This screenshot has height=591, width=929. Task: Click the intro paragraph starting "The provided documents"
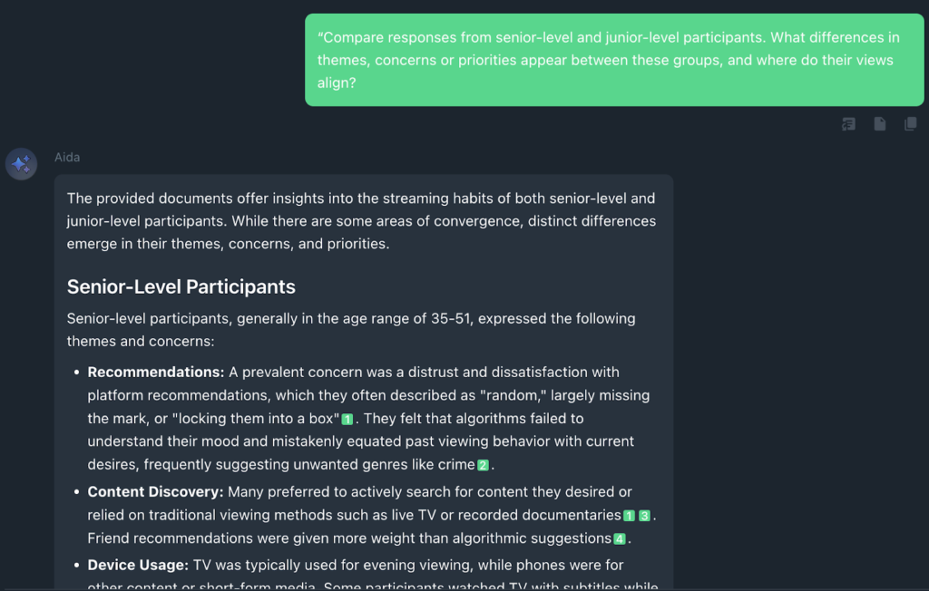point(361,220)
